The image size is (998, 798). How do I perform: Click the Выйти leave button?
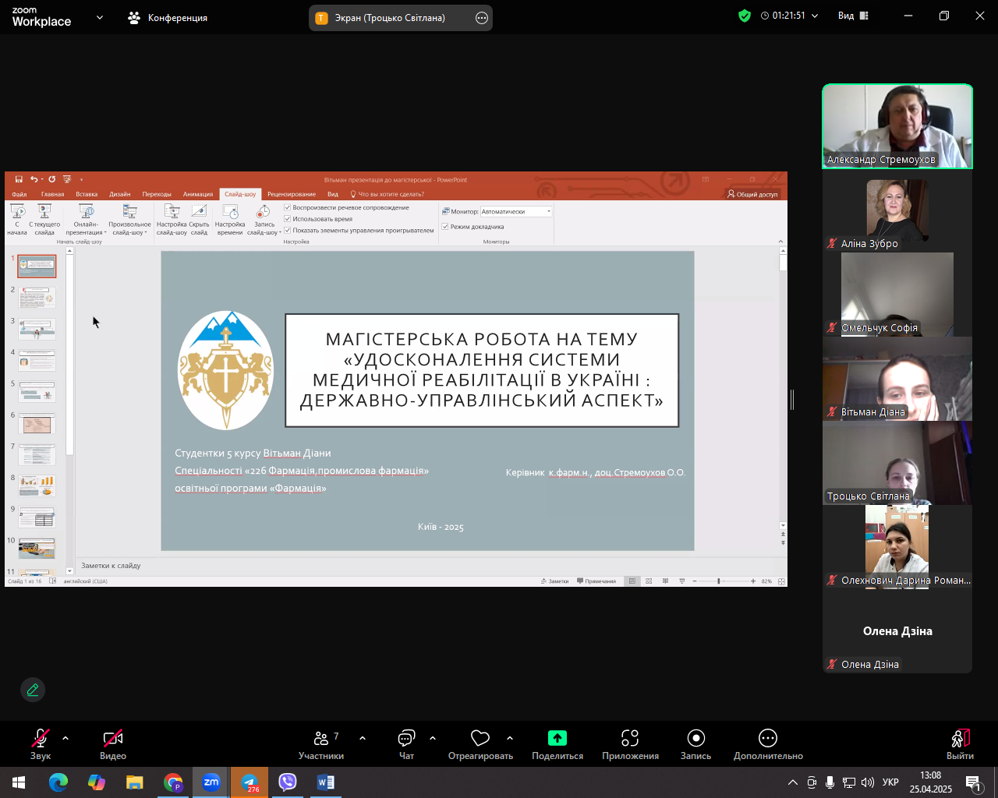coord(960,744)
